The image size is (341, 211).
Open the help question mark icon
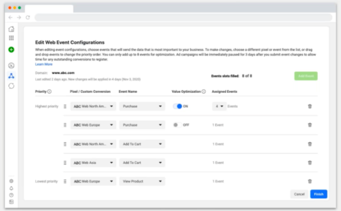click(12, 195)
